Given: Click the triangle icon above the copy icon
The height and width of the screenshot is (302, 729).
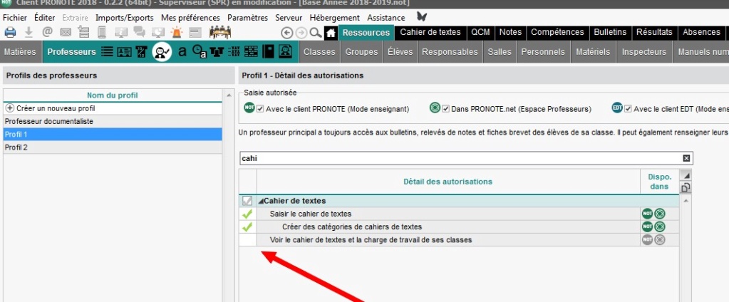Looking at the screenshot, I should coord(686,175).
